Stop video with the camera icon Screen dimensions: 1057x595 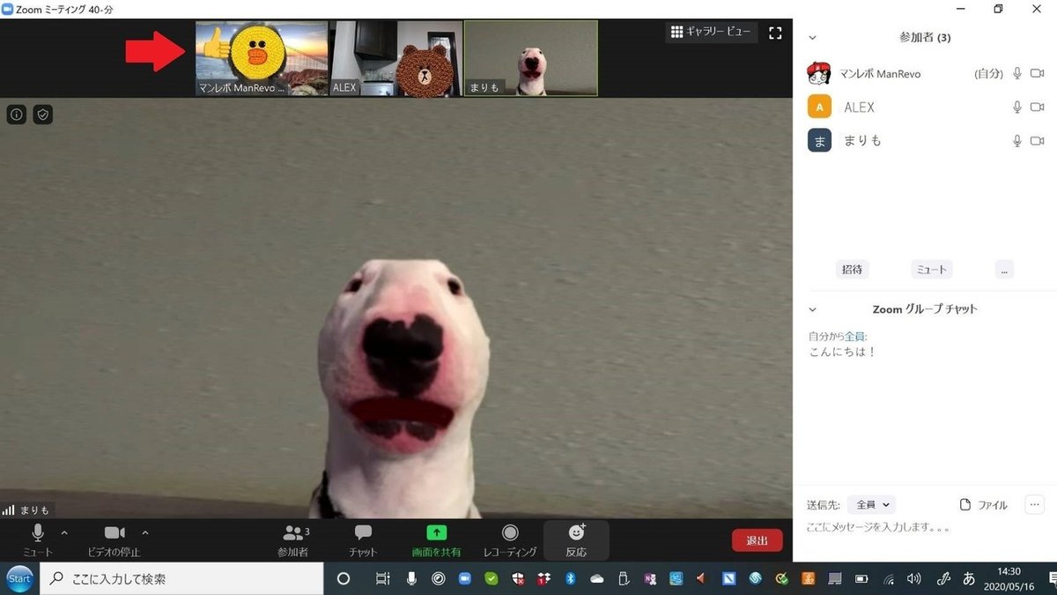tap(115, 539)
